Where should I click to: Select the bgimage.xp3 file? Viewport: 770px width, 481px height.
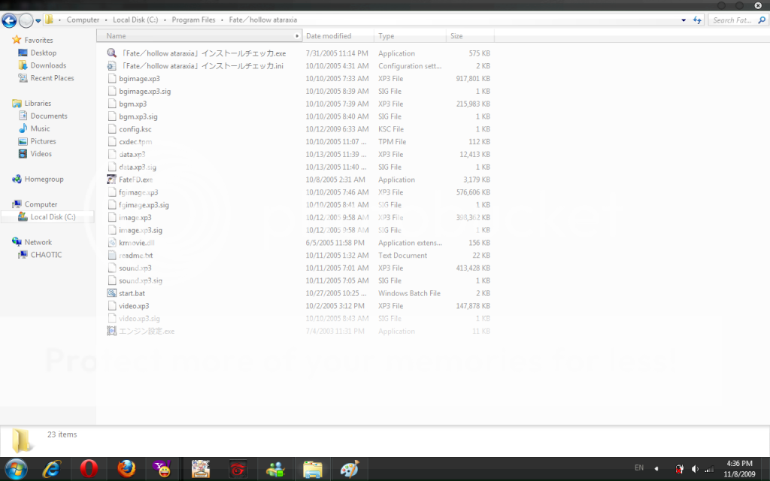click(139, 78)
